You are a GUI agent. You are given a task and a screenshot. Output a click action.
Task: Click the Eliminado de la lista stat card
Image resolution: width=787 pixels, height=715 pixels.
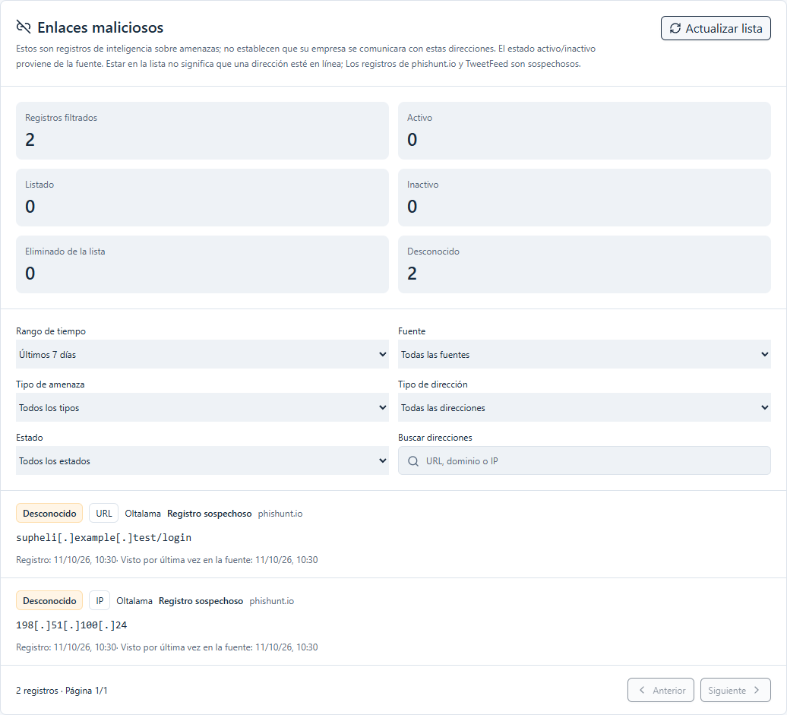(202, 264)
